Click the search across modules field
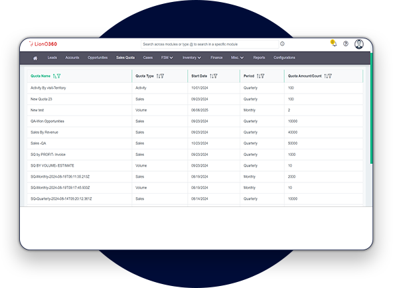This screenshot has height=288, width=393. [210, 44]
